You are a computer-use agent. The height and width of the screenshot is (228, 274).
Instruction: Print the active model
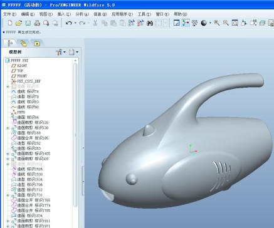[37, 23]
